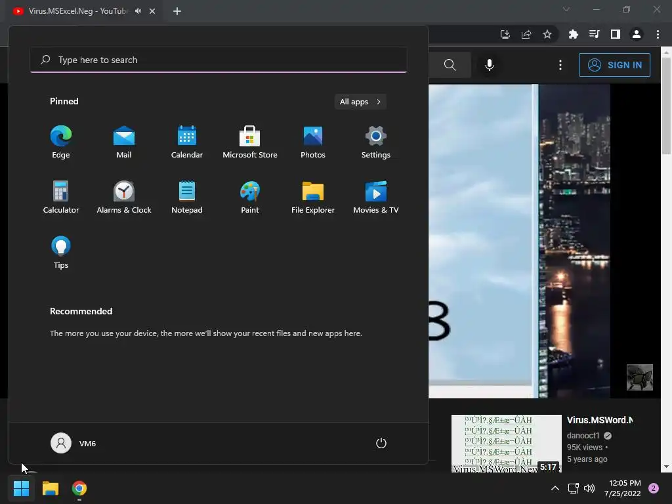
Task: Click the Start menu power button
Action: [x=381, y=443]
